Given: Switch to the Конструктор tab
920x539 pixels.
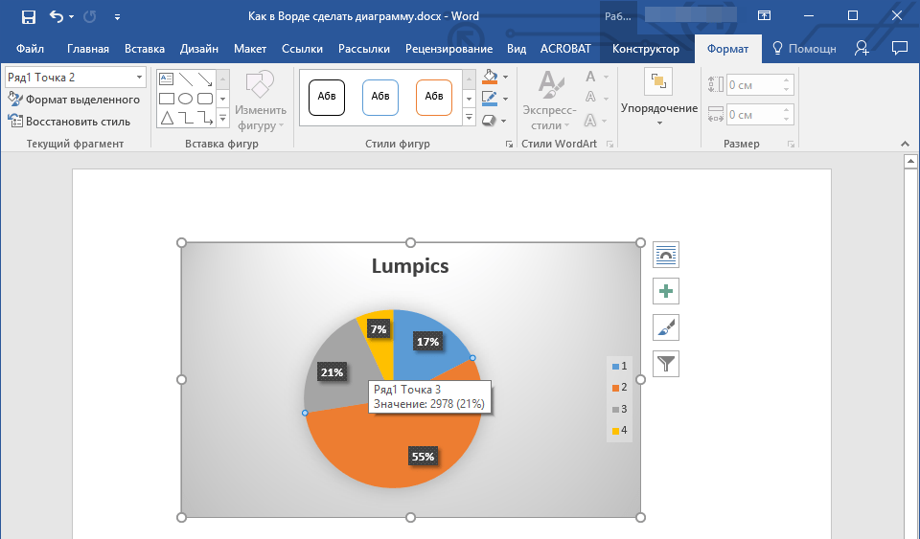Looking at the screenshot, I should pyautogui.click(x=645, y=49).
